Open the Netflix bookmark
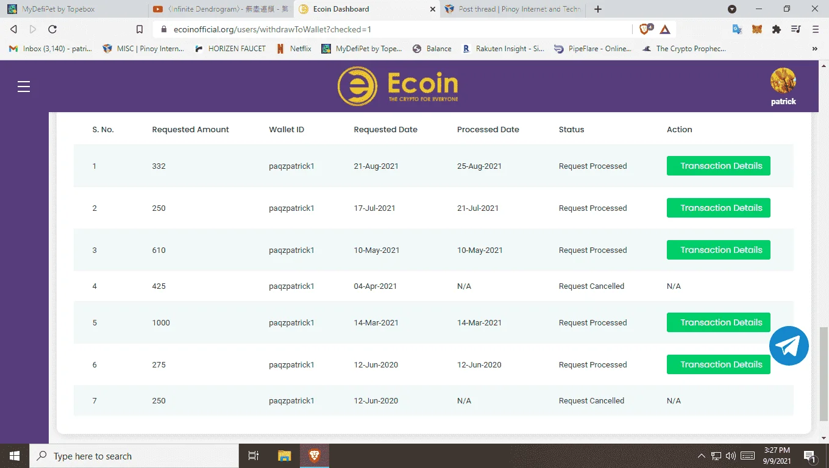 tap(294, 49)
